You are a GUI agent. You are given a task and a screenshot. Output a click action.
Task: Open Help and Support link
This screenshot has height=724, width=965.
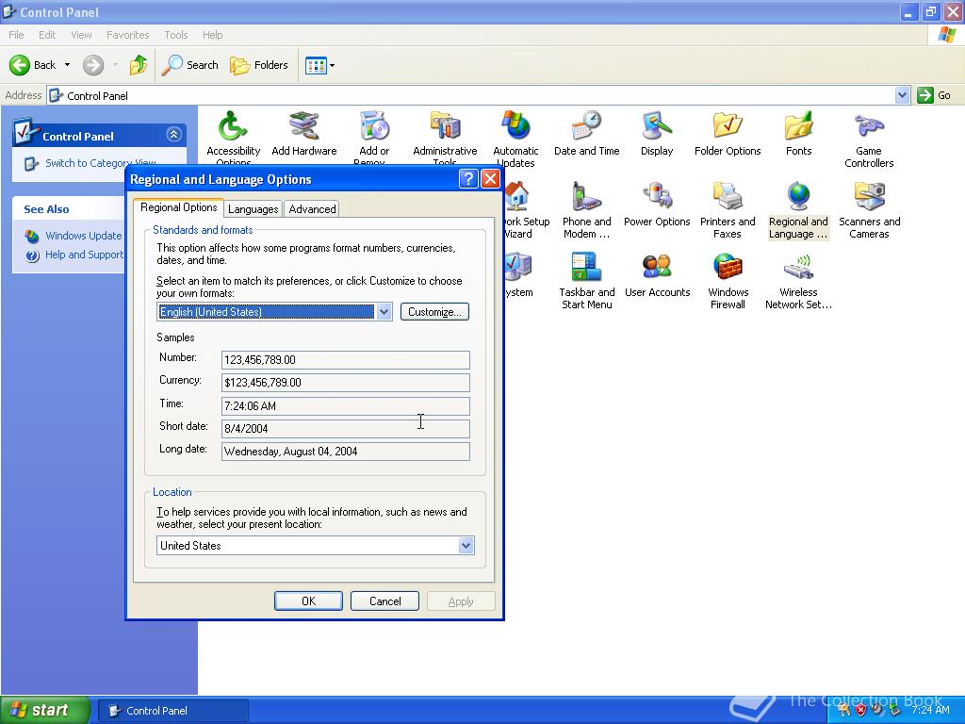coord(84,255)
